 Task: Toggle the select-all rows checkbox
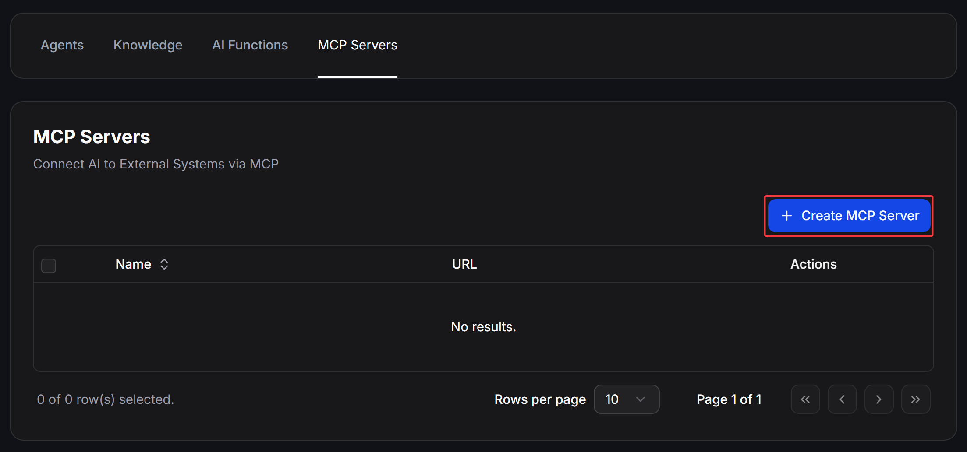(x=49, y=266)
